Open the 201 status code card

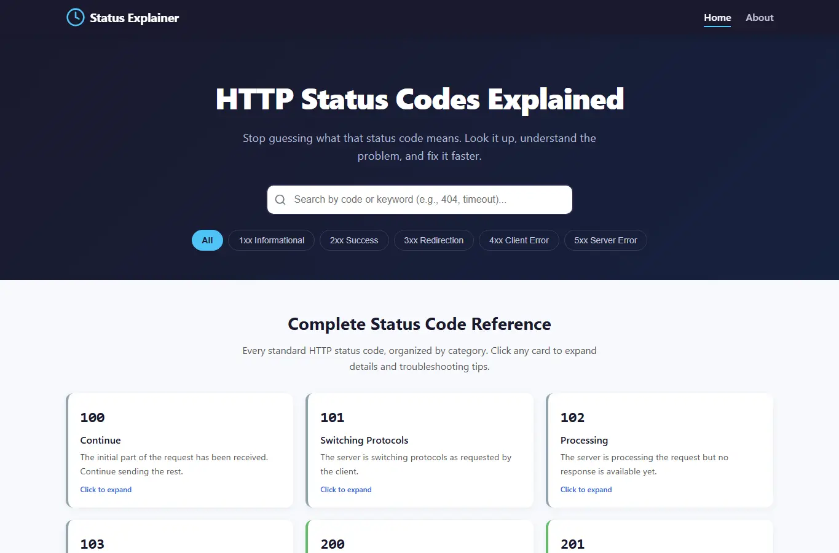[x=660, y=536]
